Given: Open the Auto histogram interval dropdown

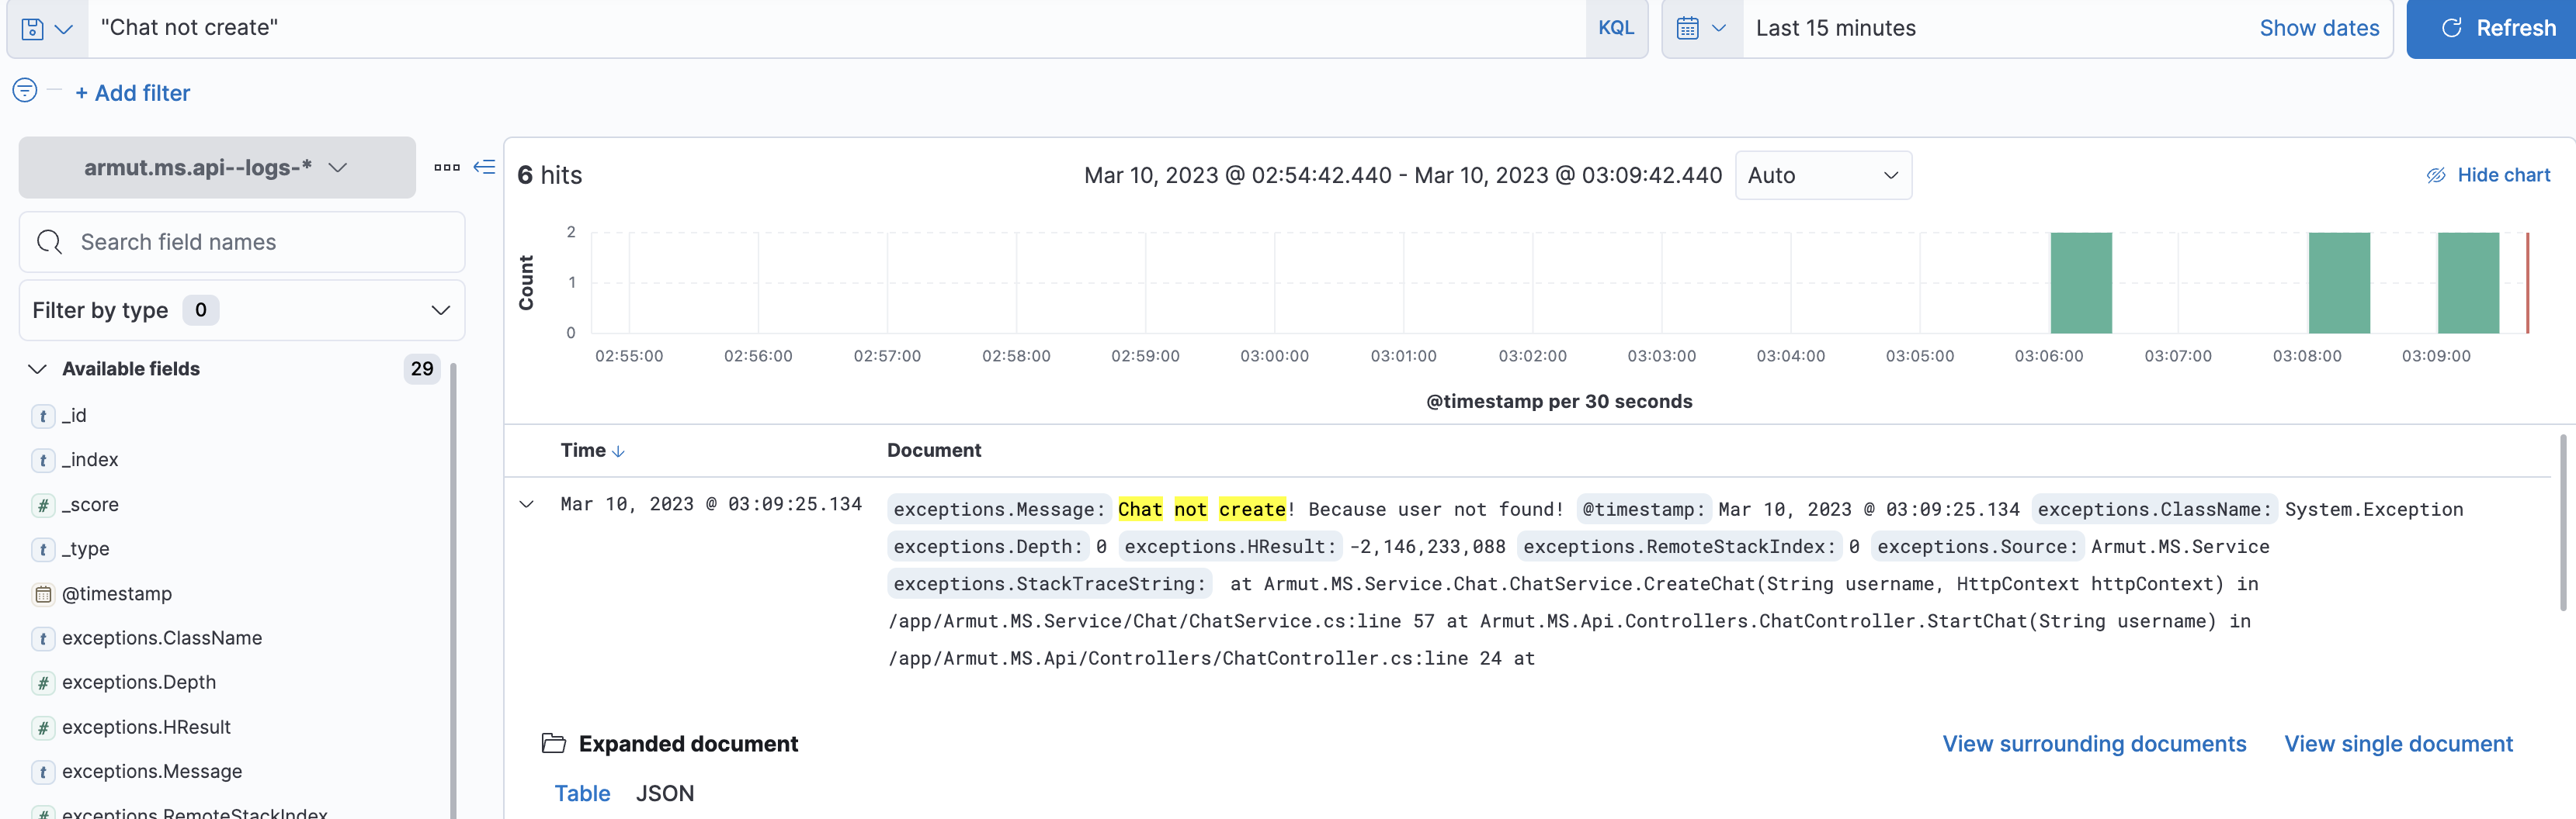Looking at the screenshot, I should point(1823,175).
